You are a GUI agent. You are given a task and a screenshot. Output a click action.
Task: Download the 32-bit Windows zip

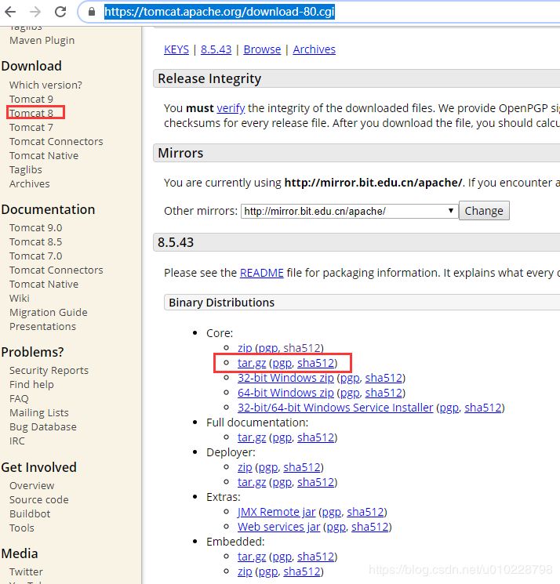tap(285, 378)
